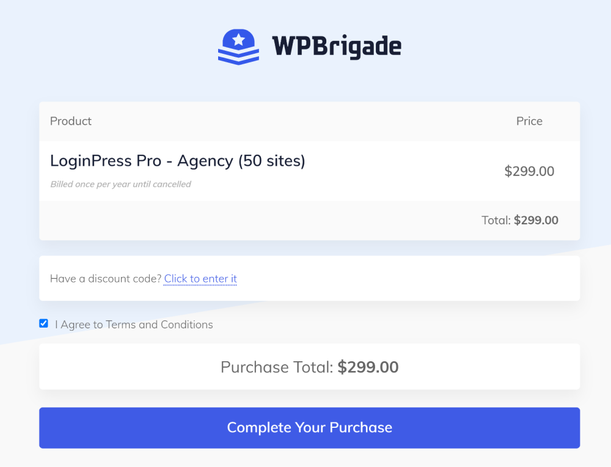
Task: Click the discount code panel empty area
Action: (x=408, y=279)
